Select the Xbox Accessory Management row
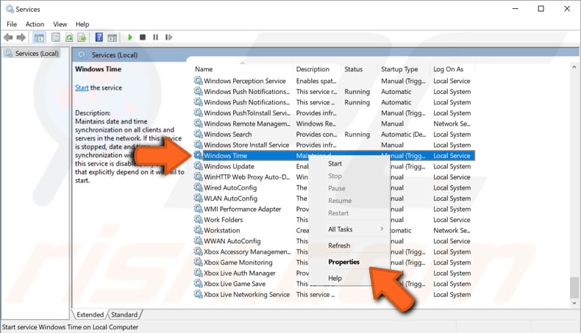The width and height of the screenshot is (581, 333). 333,251
